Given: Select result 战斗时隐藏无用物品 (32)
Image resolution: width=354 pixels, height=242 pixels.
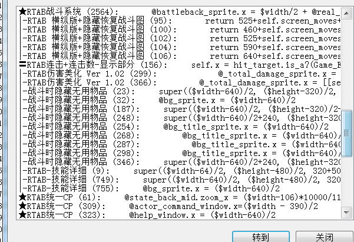Looking at the screenshot, I should [179, 100].
